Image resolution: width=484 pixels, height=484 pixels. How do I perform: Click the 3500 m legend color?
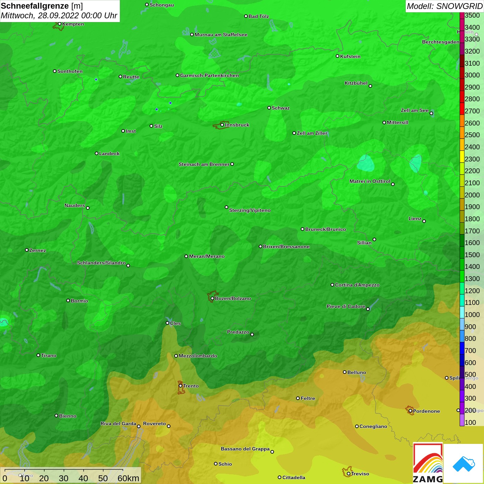coord(462,15)
